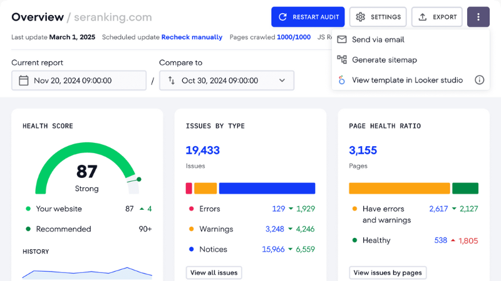Close the three-dot more options menu
501x281 pixels.
[x=478, y=17]
